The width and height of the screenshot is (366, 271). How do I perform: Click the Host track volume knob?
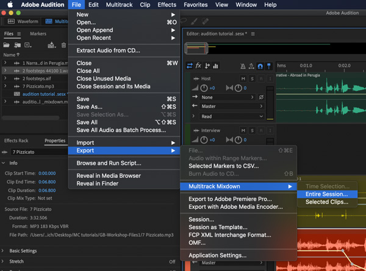[204, 88]
